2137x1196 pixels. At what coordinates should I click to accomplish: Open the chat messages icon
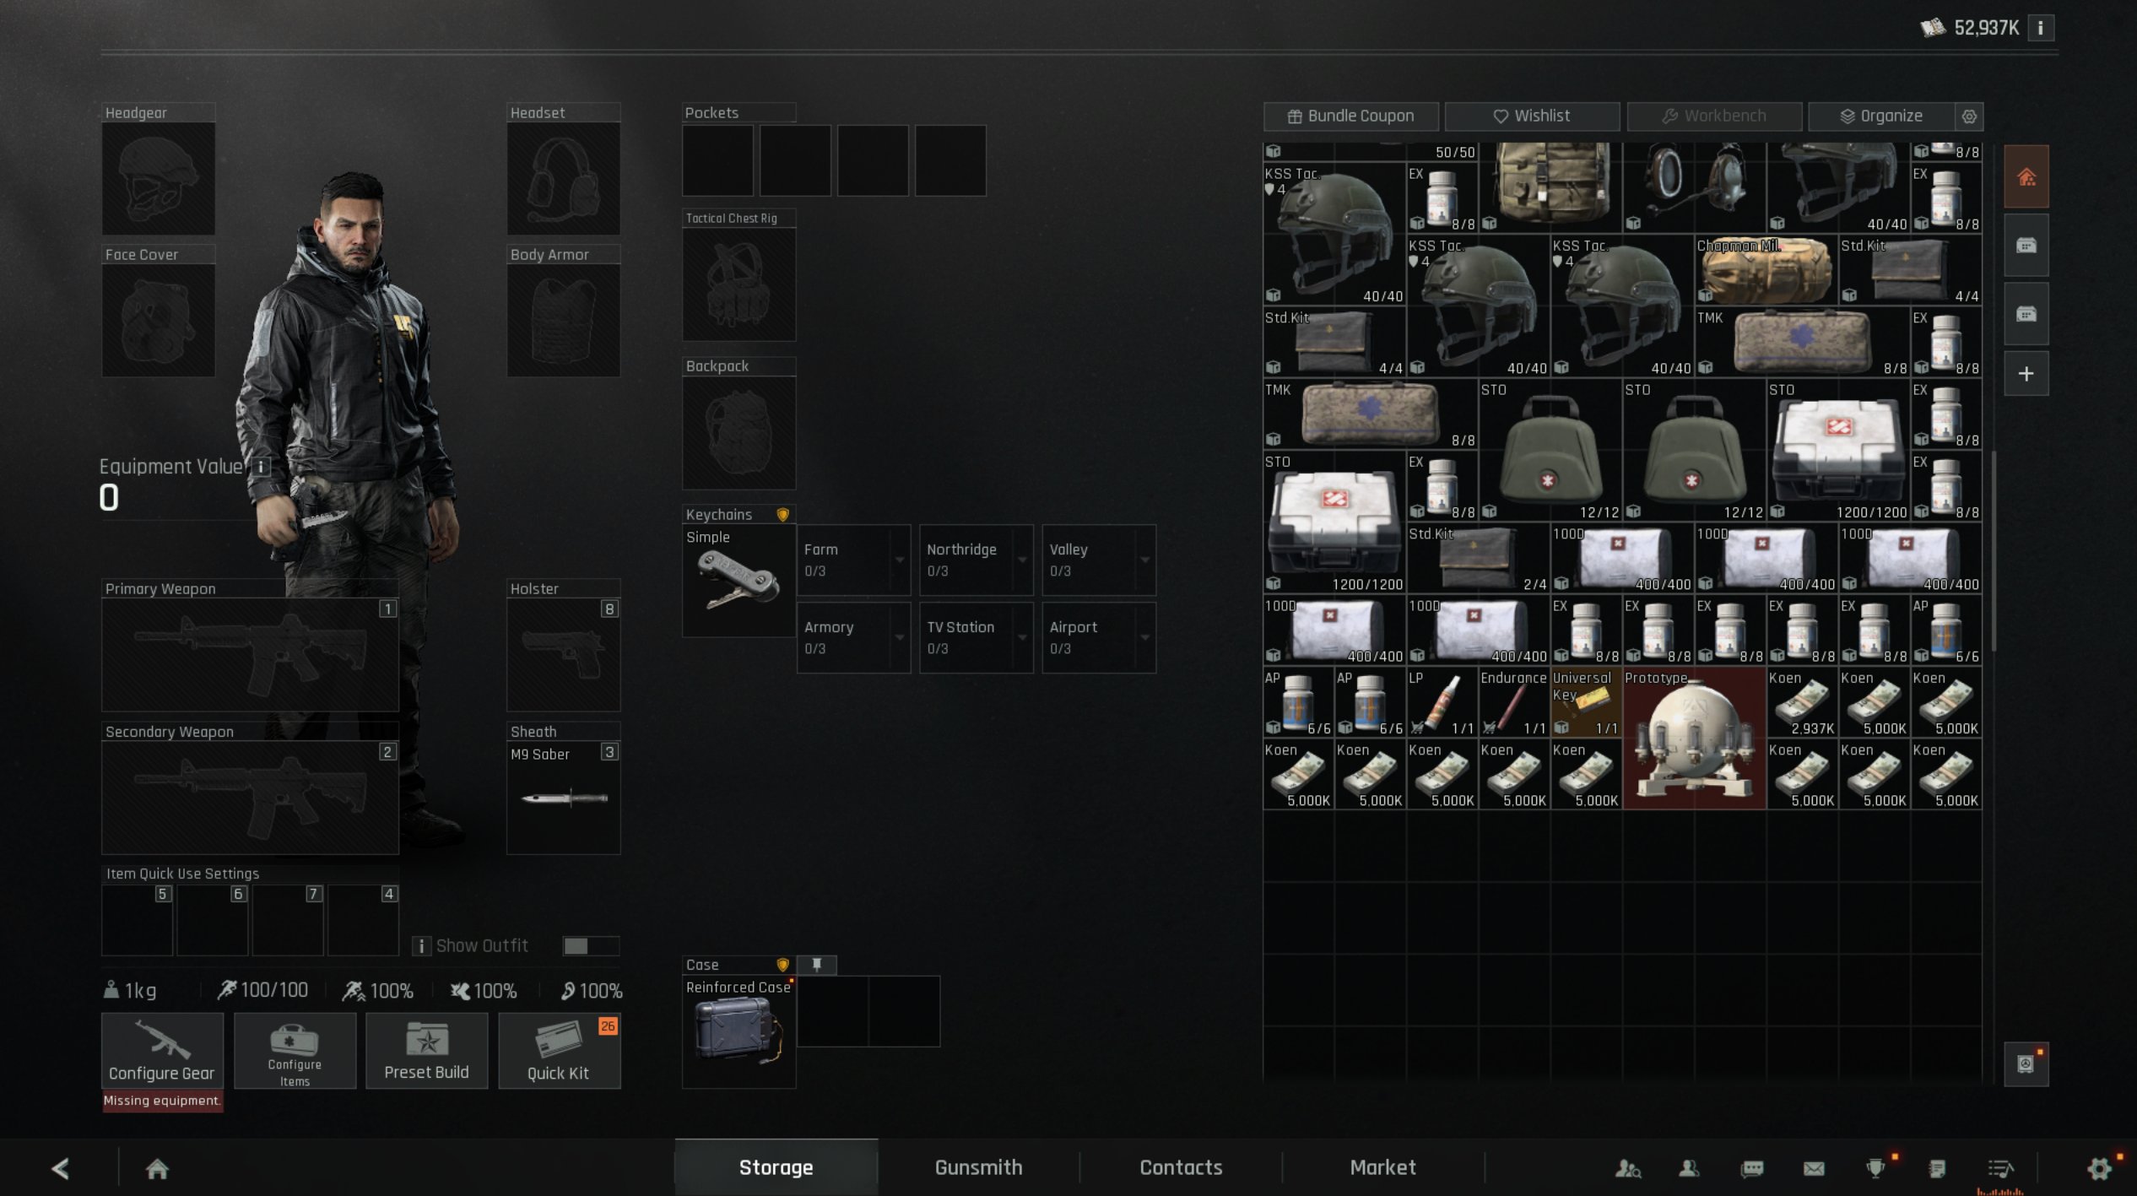pos(1752,1168)
